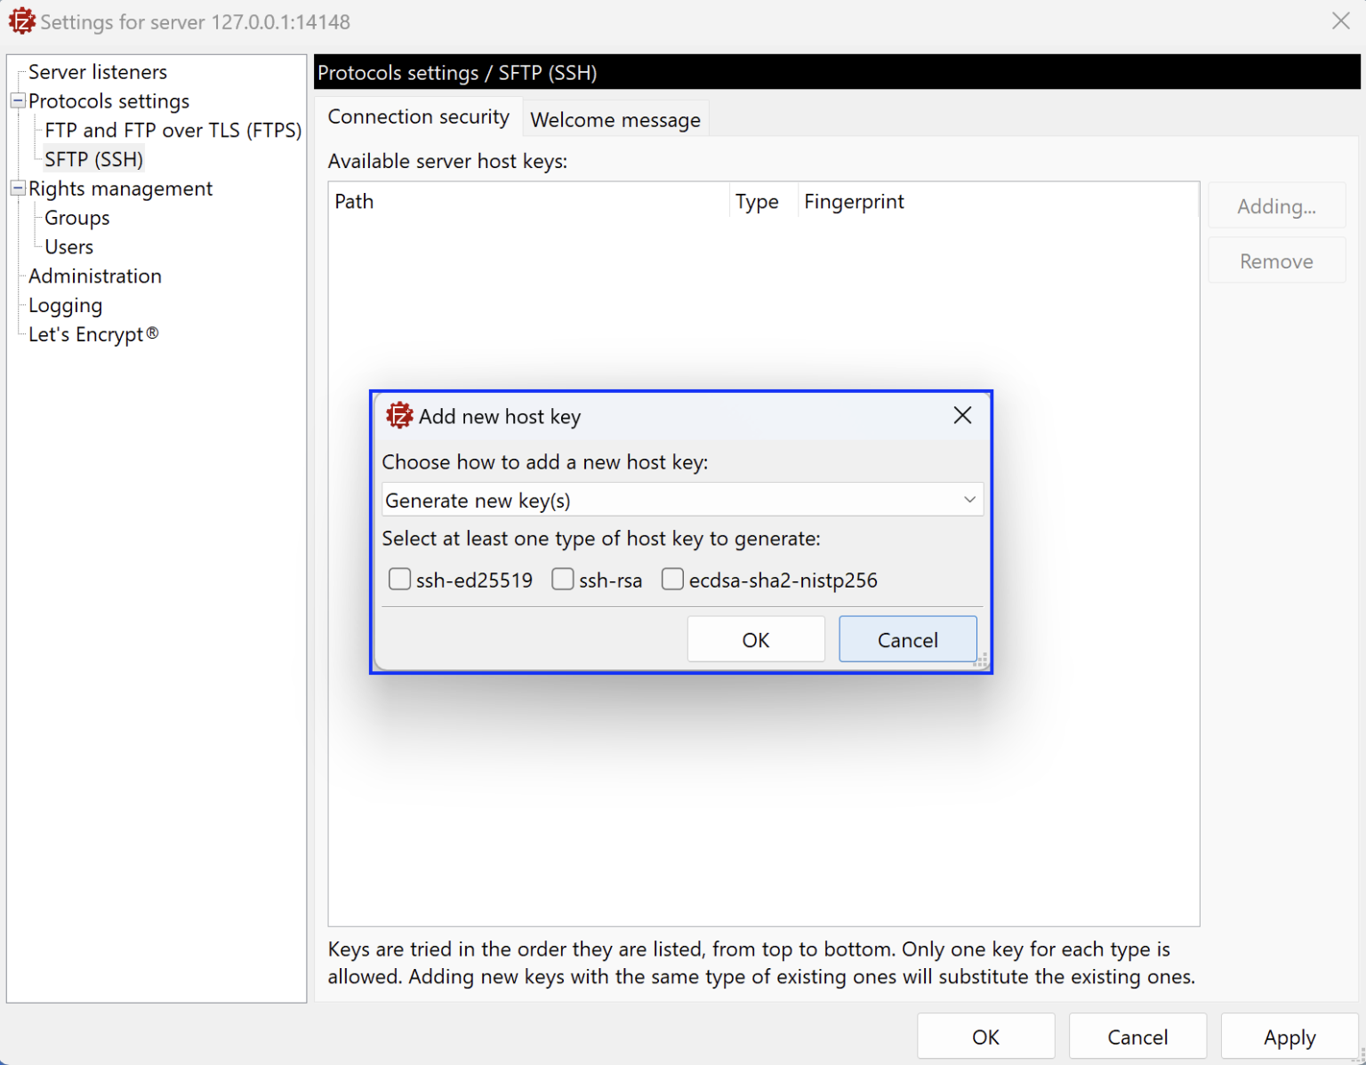Select FTP and FTP over TLS settings

click(173, 129)
